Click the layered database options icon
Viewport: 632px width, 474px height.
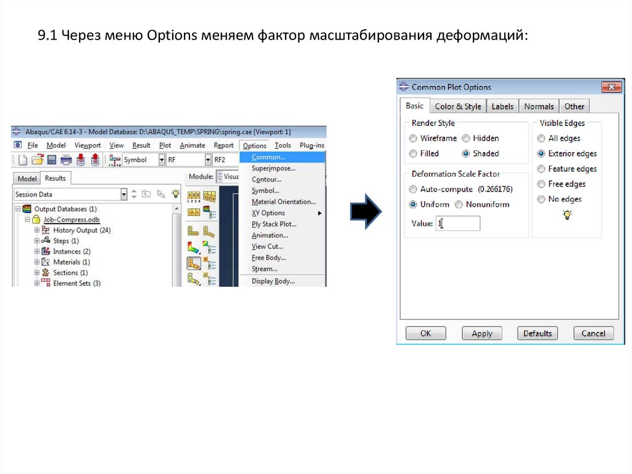[209, 212]
